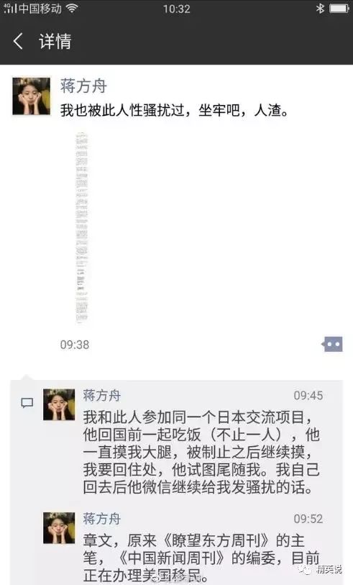353x585 pixels.
Task: Tap the comment bubble icon beside replies
Action: (27, 403)
